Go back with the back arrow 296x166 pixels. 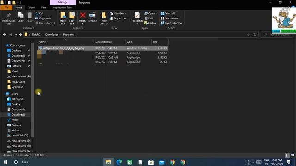tap(4, 35)
